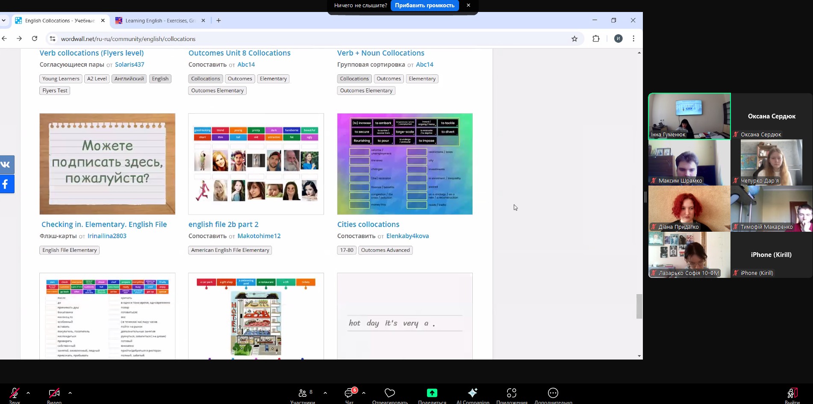Select Діана Придатко video tile
The height and width of the screenshot is (404, 813).
tap(689, 209)
